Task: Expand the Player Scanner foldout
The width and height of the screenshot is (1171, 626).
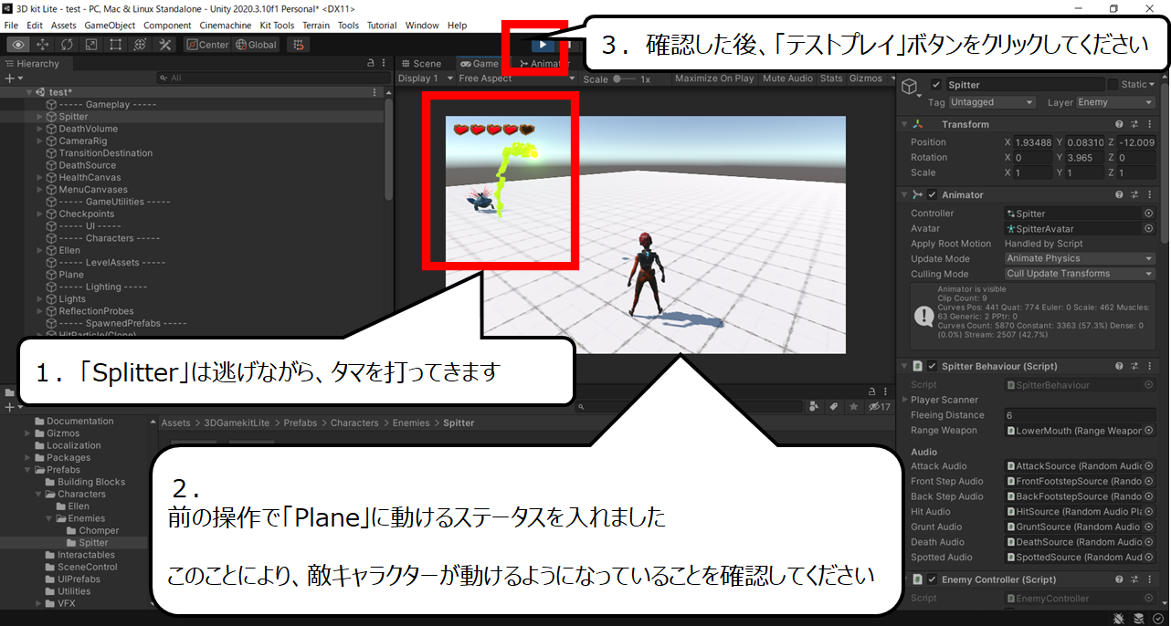Action: (x=904, y=400)
